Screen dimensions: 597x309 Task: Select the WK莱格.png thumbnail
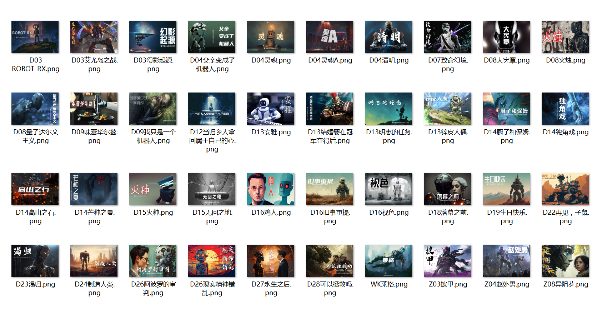click(388, 261)
